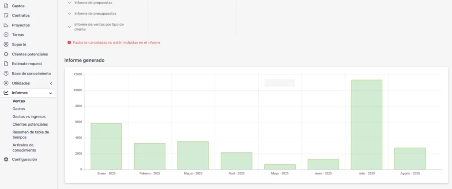This screenshot has width=452, height=189.
Task: Expand Informe de presupuestos chevron
Action: click(x=69, y=14)
